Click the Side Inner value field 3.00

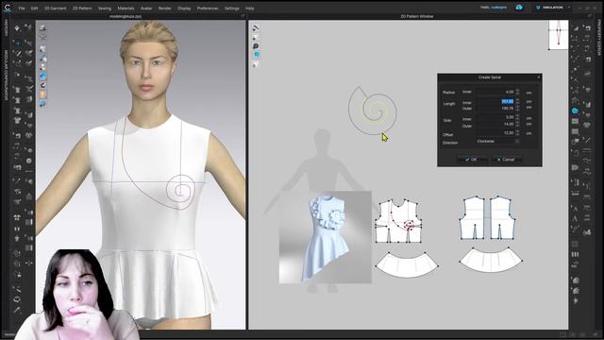[x=495, y=117]
